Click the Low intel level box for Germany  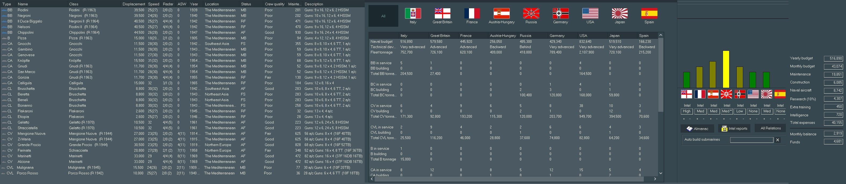(740, 112)
